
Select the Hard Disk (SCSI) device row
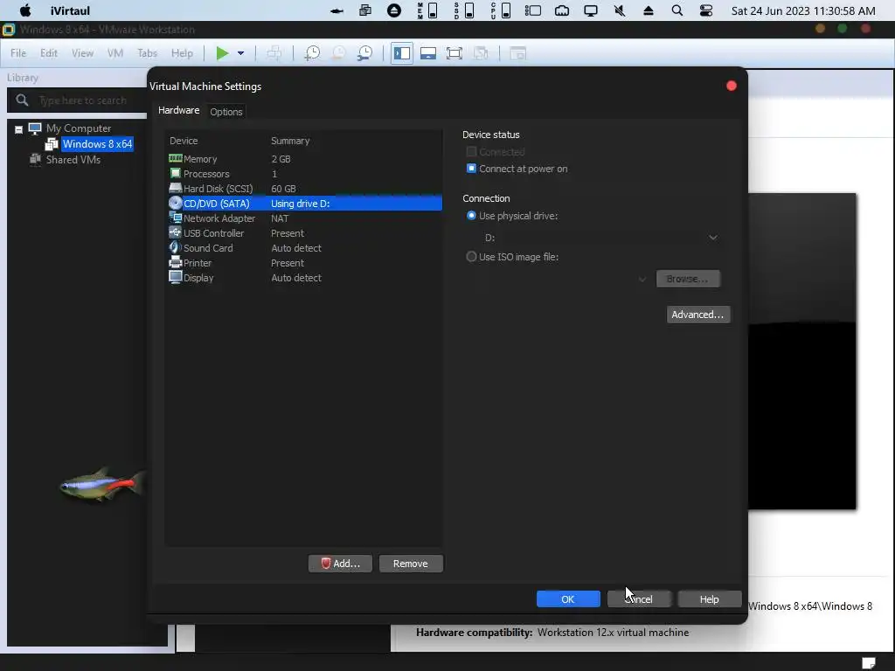tap(305, 189)
